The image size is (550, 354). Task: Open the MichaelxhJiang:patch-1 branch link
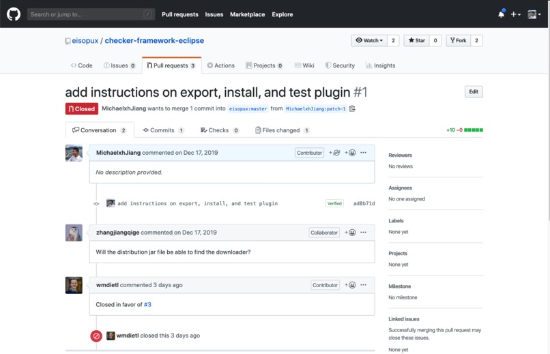(316, 109)
